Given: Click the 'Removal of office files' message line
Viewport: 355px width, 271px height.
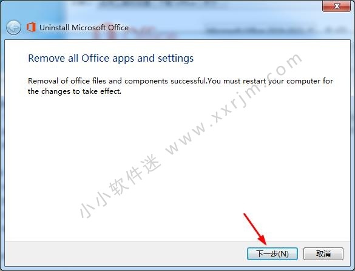Looking at the screenshot, I should pos(180,81).
